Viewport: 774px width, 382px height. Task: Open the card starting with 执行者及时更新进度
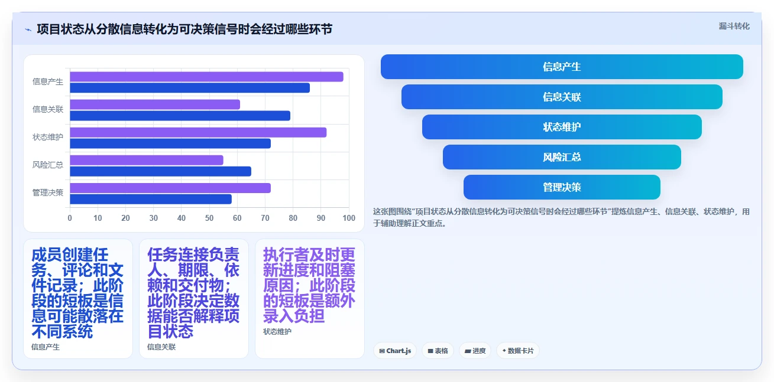click(x=310, y=299)
